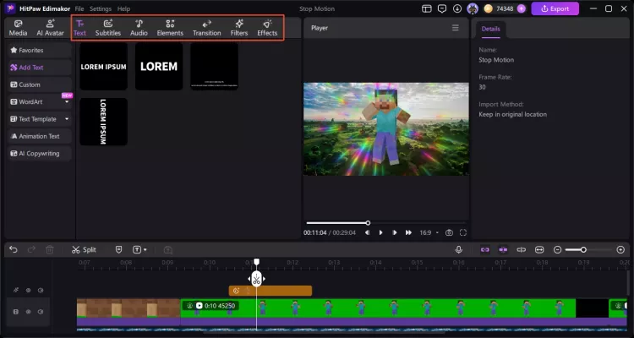The image size is (634, 338).
Task: Click the timeline zoom slider handle
Action: tap(583, 250)
